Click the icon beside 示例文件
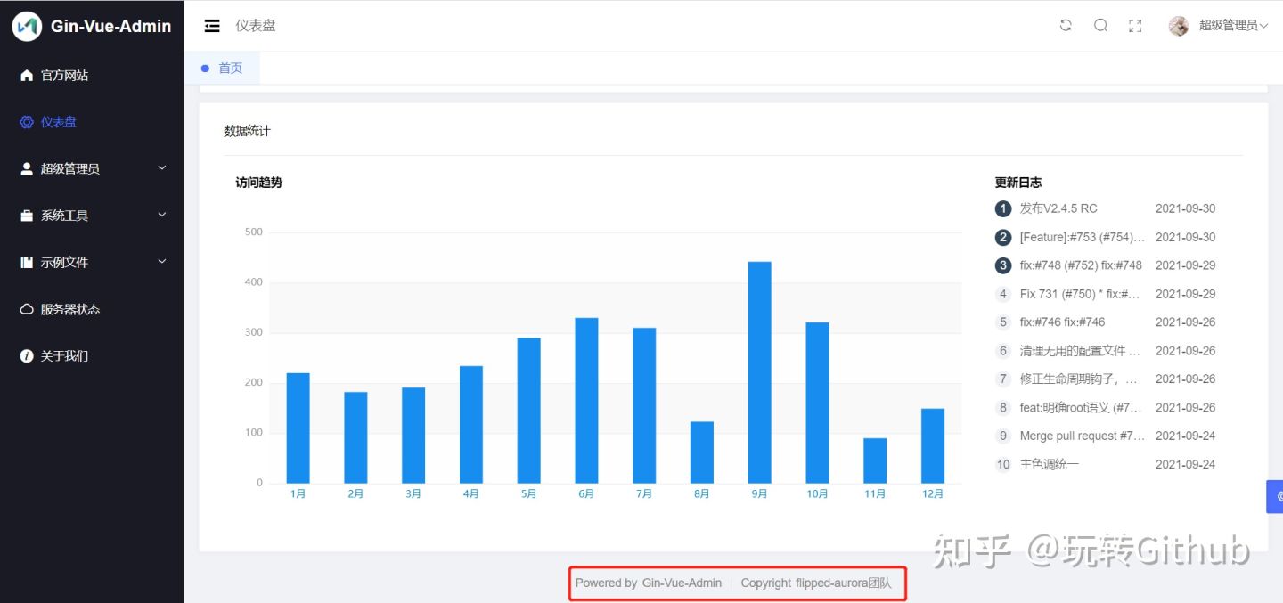This screenshot has width=1283, height=603. pos(27,262)
